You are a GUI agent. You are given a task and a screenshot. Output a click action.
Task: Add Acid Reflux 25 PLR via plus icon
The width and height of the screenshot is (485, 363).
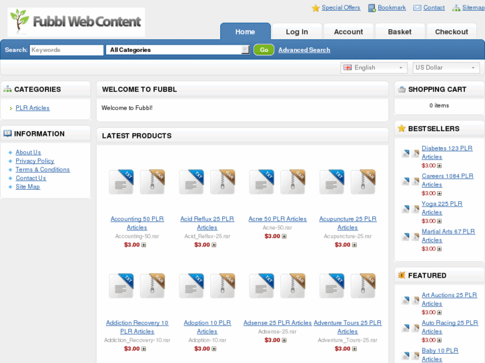pyautogui.click(x=214, y=245)
